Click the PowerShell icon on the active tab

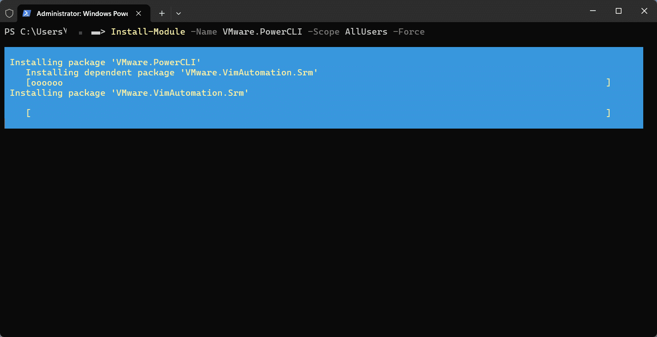pos(27,13)
